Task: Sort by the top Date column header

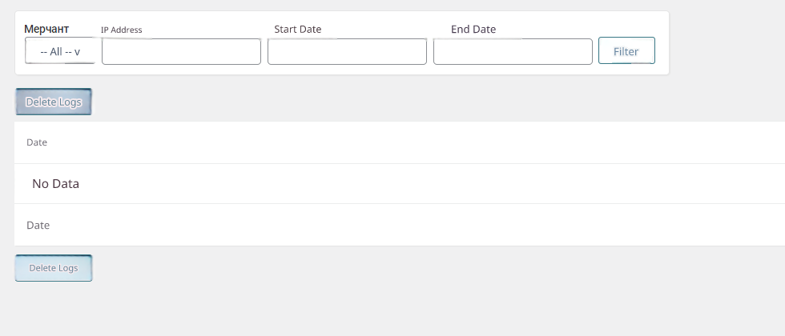Action: tap(37, 142)
